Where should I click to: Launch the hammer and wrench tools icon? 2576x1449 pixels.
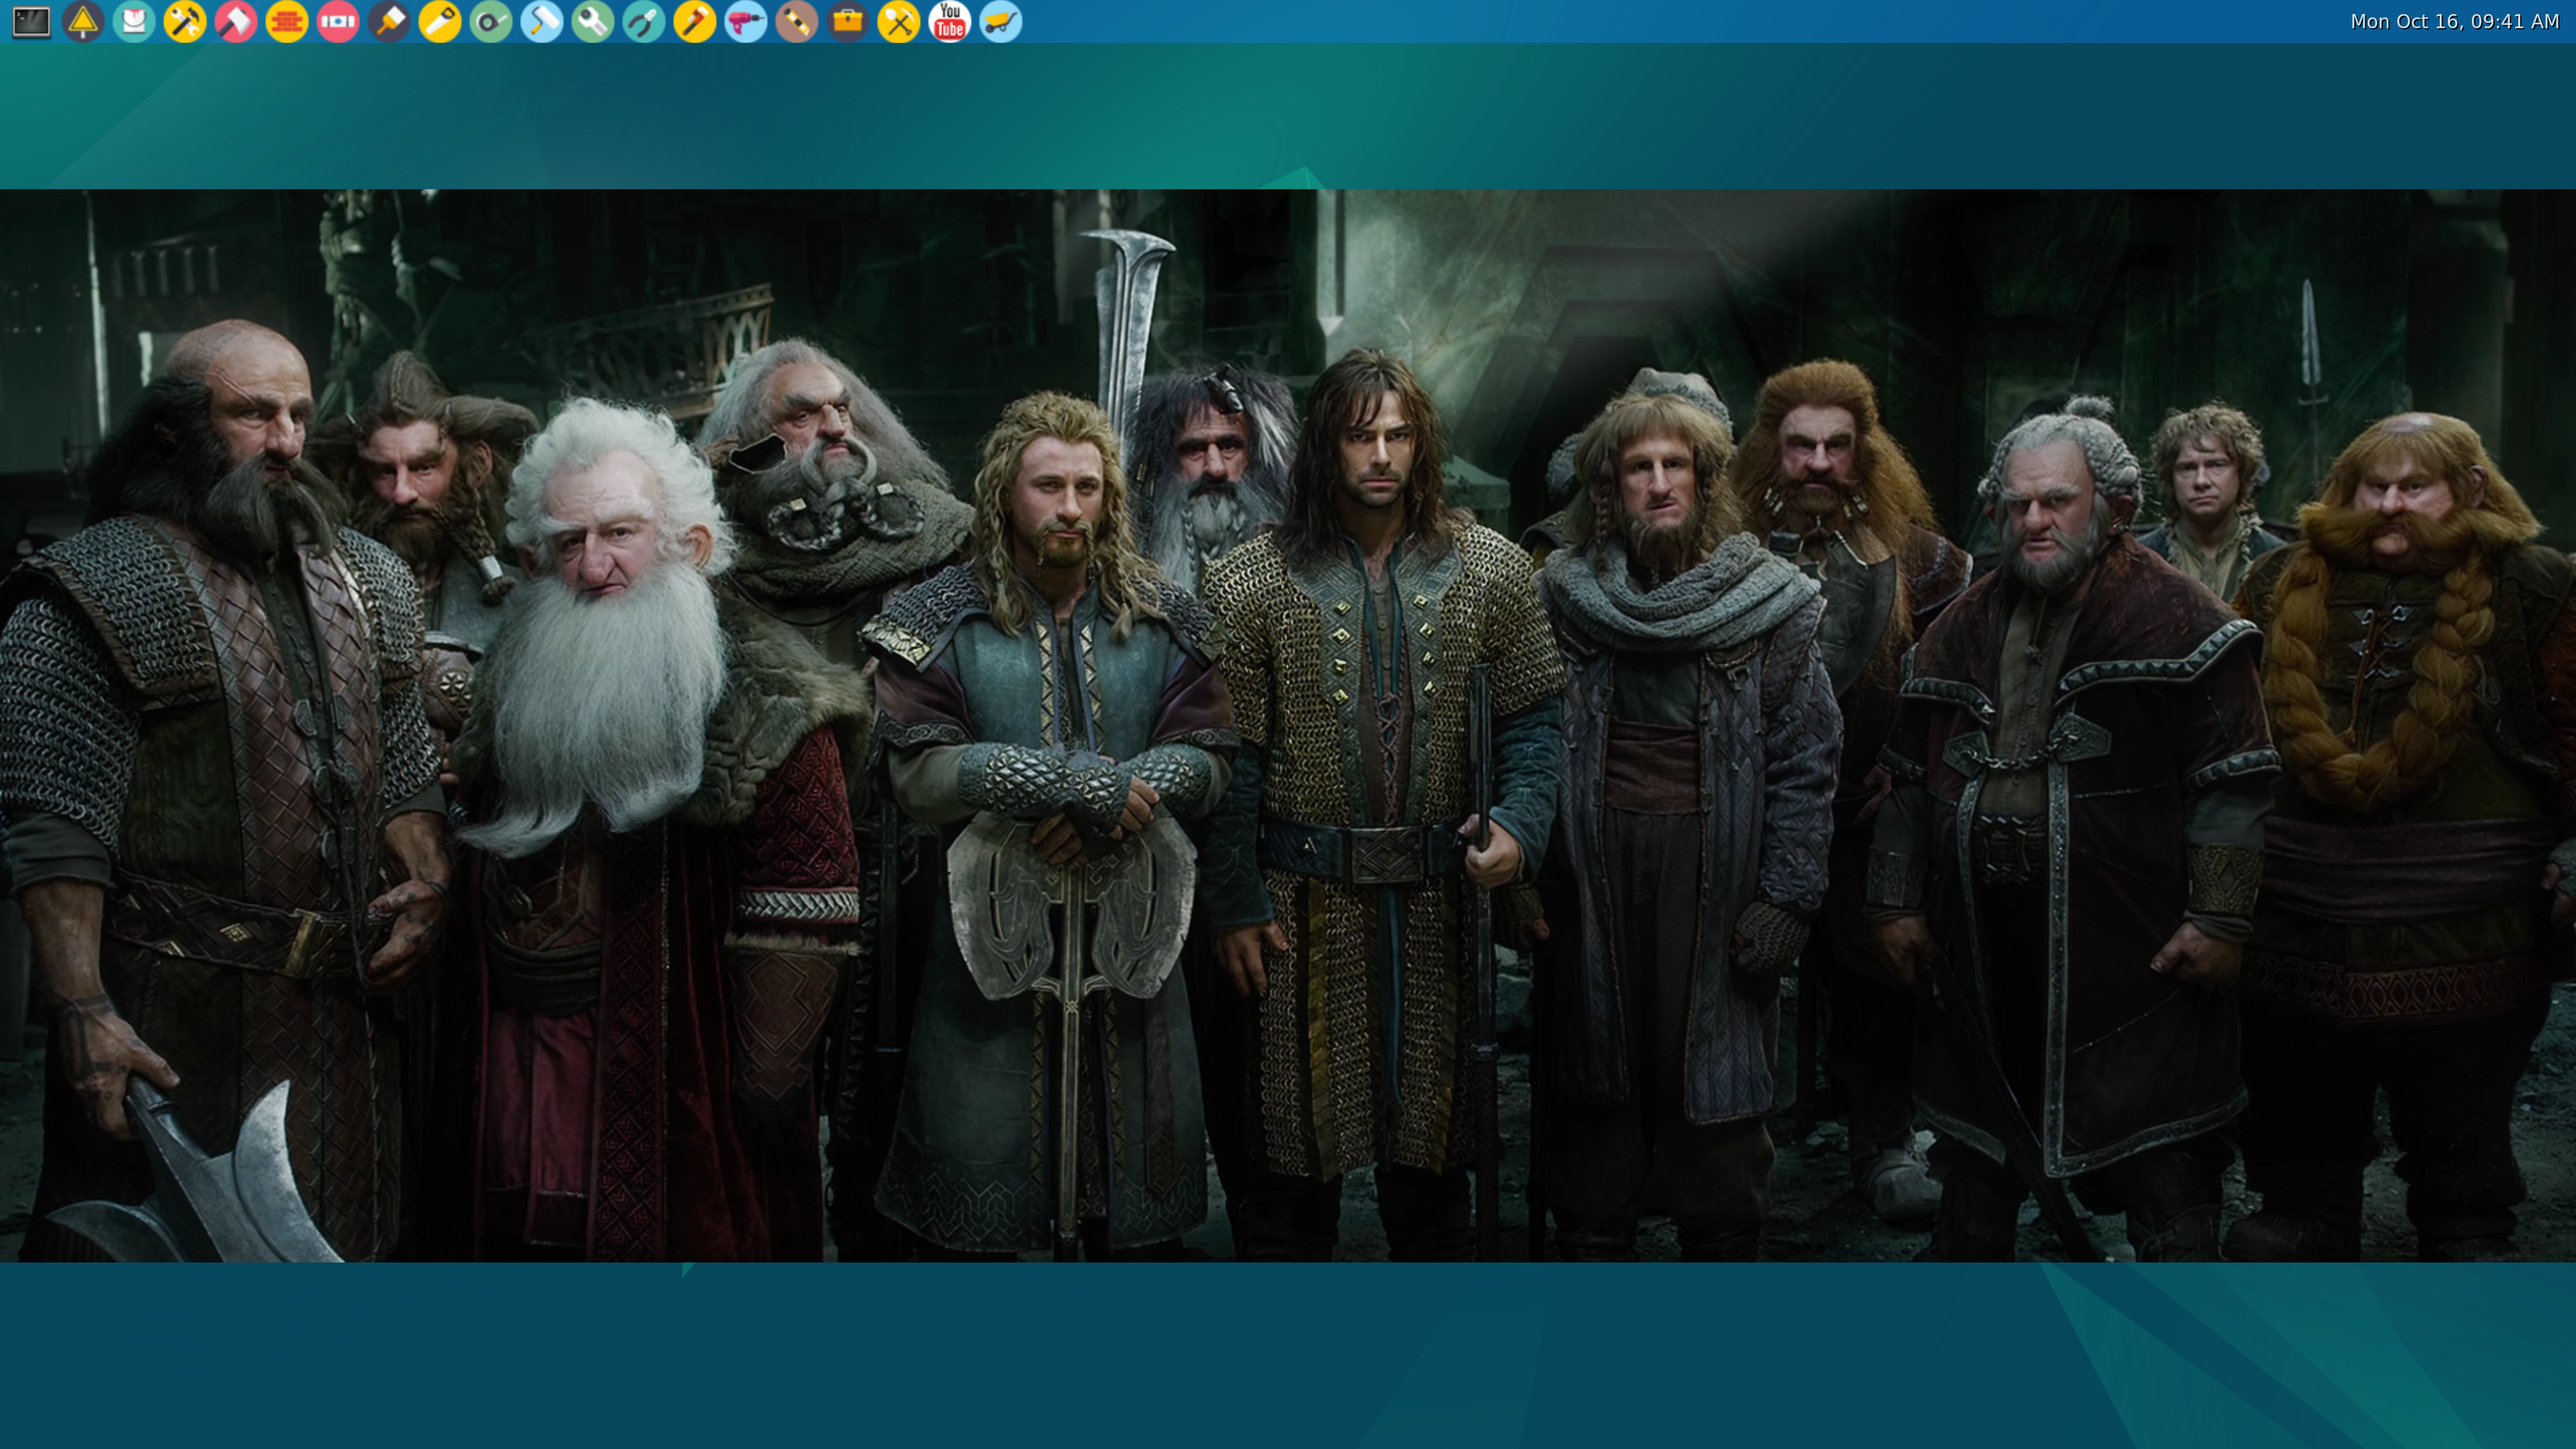(x=185, y=21)
